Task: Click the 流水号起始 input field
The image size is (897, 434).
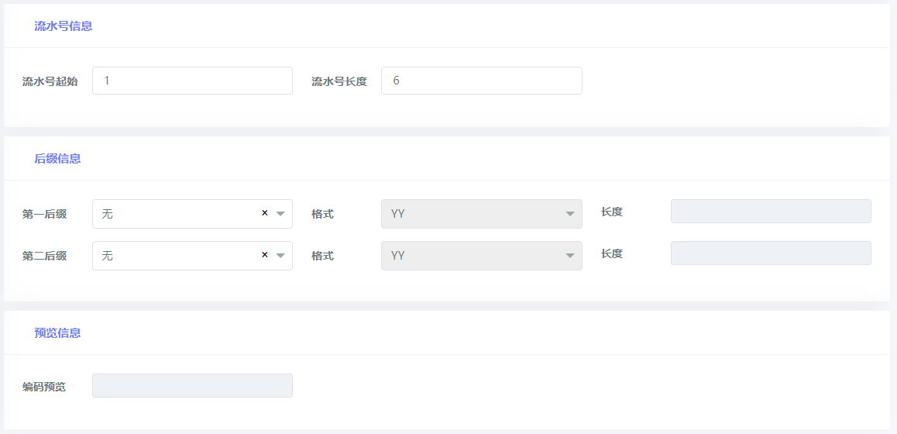Action: [192, 81]
